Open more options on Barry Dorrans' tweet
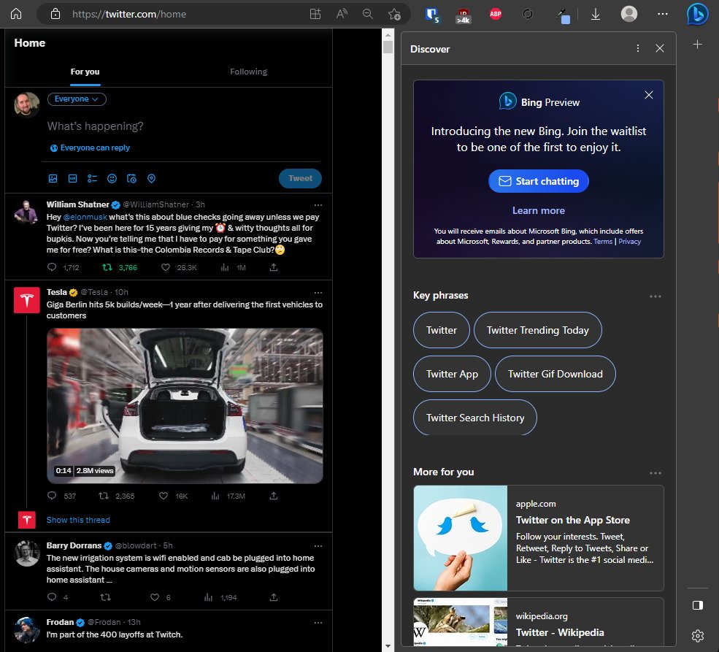The width and height of the screenshot is (719, 652). [318, 546]
